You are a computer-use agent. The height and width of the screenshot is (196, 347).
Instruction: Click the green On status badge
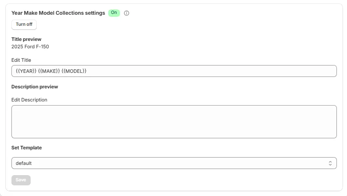pos(114,13)
